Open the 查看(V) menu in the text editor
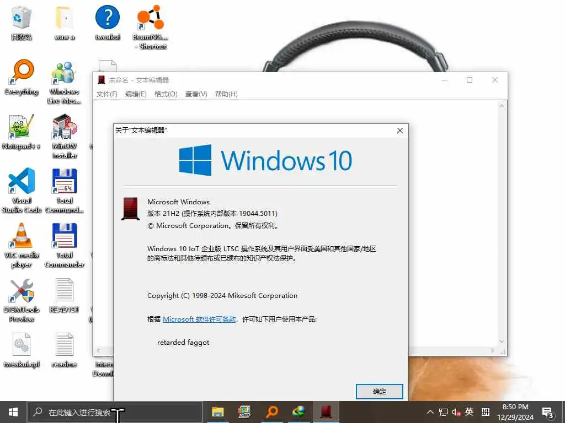This screenshot has height=423, width=565. pyautogui.click(x=196, y=94)
